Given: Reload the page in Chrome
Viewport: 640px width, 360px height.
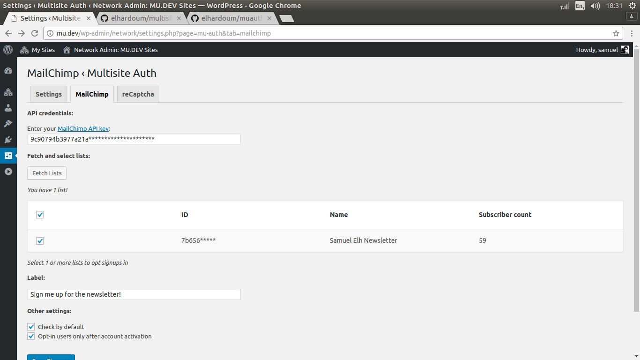Looking at the screenshot, I should click(x=34, y=33).
